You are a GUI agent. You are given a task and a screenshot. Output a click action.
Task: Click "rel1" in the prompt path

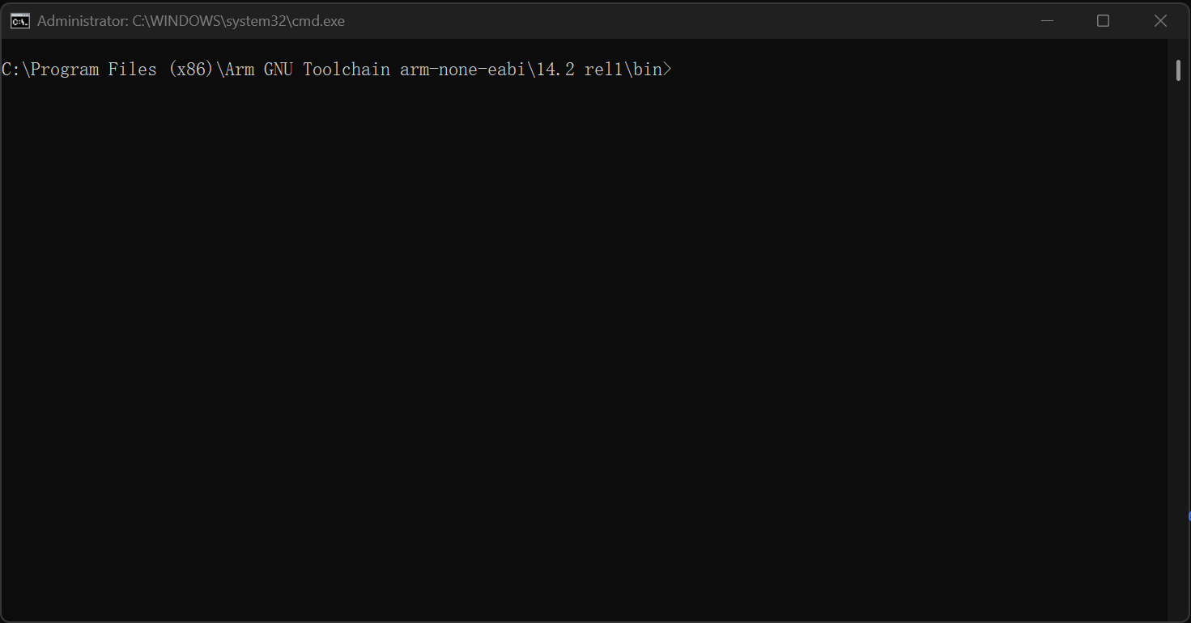pos(604,70)
